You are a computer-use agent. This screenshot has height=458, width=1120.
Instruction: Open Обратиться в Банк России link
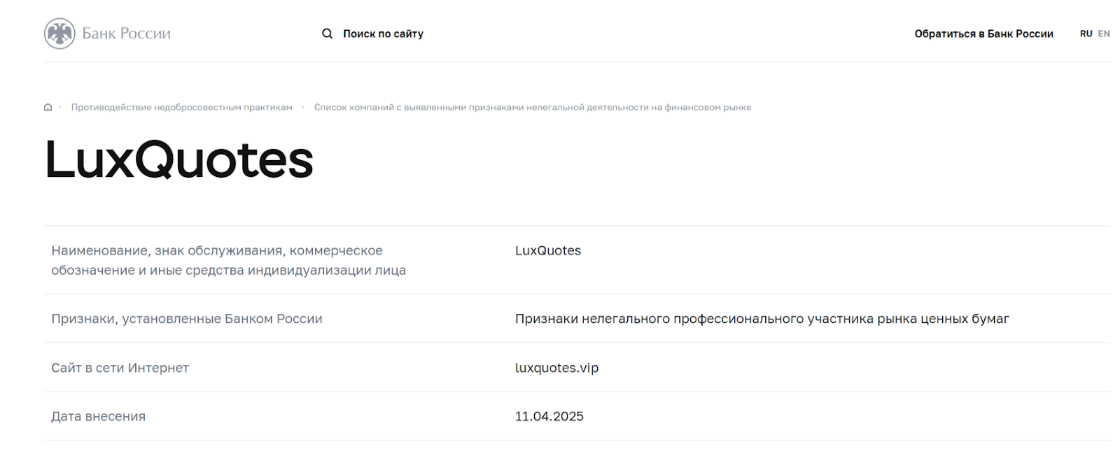983,34
